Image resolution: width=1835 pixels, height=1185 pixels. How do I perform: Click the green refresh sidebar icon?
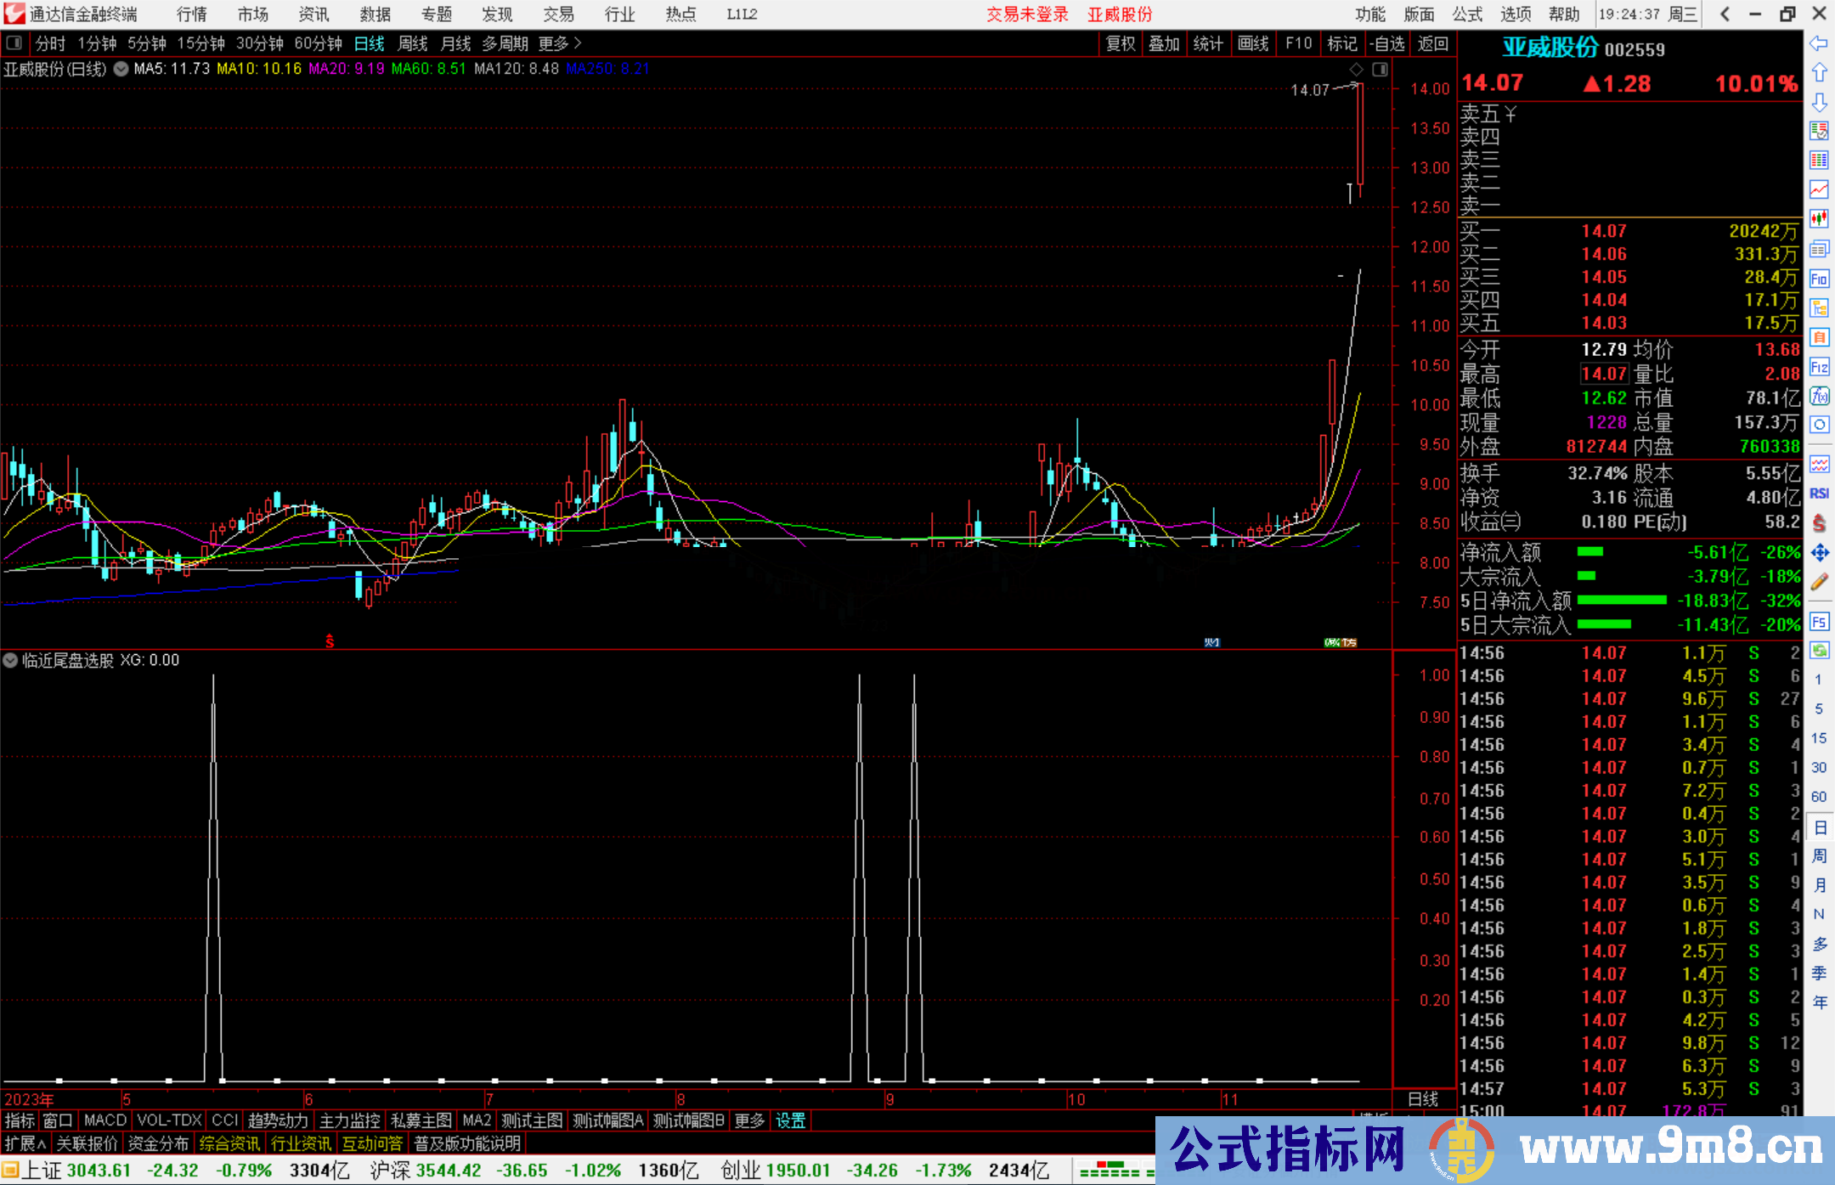tap(1819, 651)
